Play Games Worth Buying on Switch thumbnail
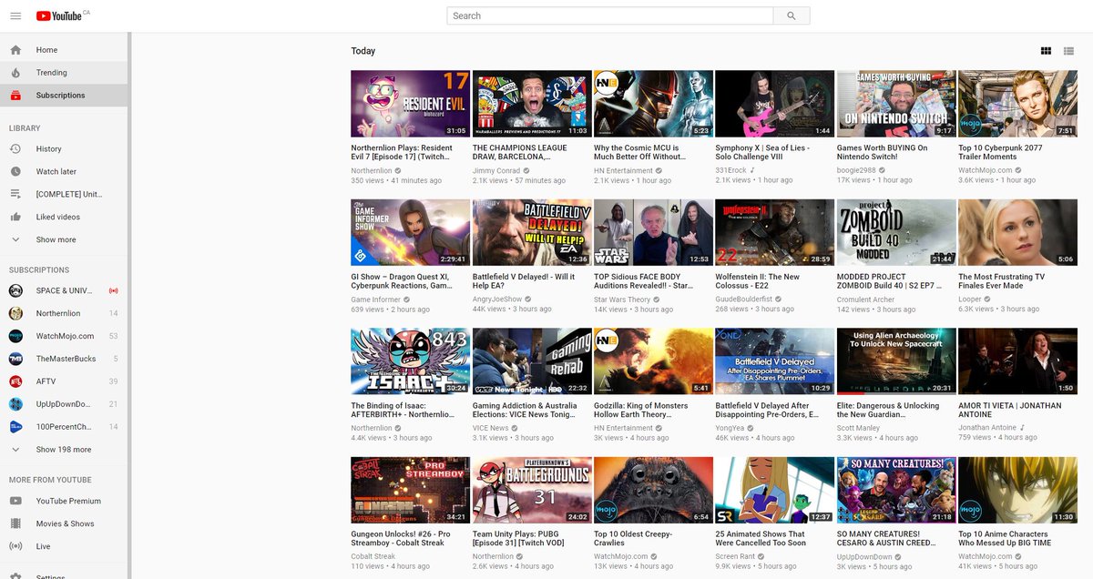This screenshot has height=579, width=1093. click(896, 104)
